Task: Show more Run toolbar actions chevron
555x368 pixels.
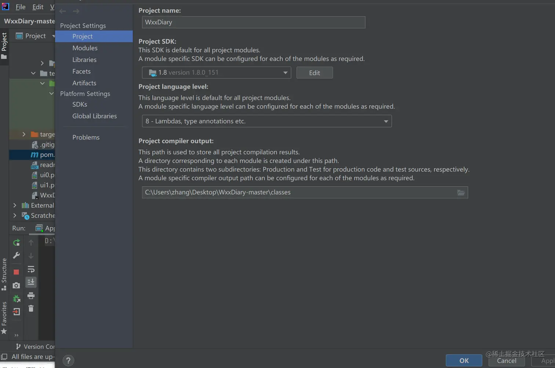Action: pyautogui.click(x=17, y=335)
